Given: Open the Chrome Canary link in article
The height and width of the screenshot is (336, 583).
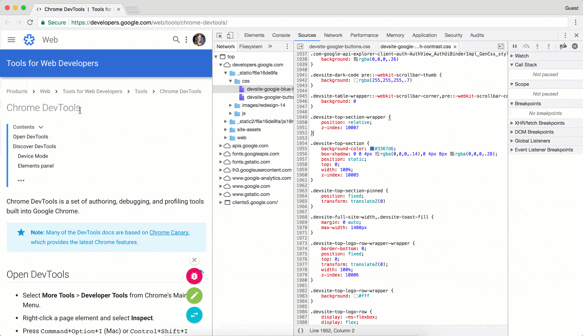Looking at the screenshot, I should coord(169,232).
